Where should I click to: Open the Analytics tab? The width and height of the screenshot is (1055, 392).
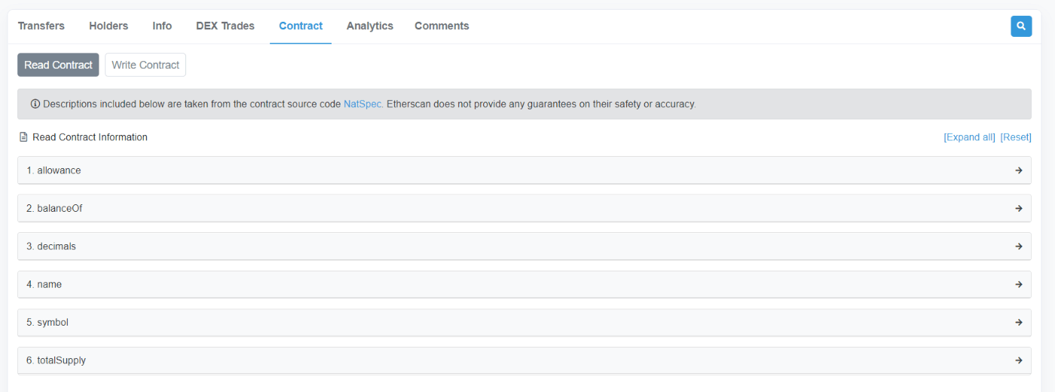370,26
